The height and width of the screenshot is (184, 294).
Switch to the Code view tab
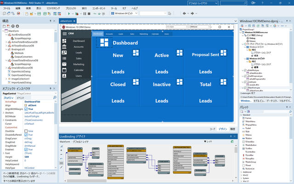[212, 129]
